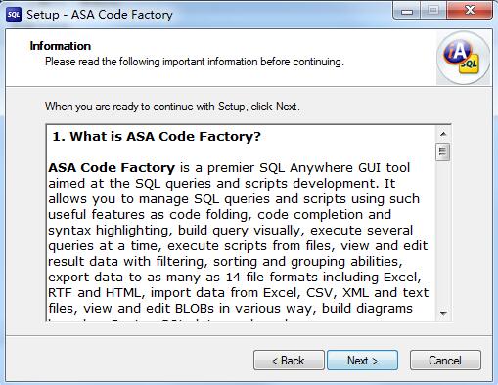Viewport: 498px width, 385px height.
Task: Click the scrollbar thumb grip
Action: (443, 151)
